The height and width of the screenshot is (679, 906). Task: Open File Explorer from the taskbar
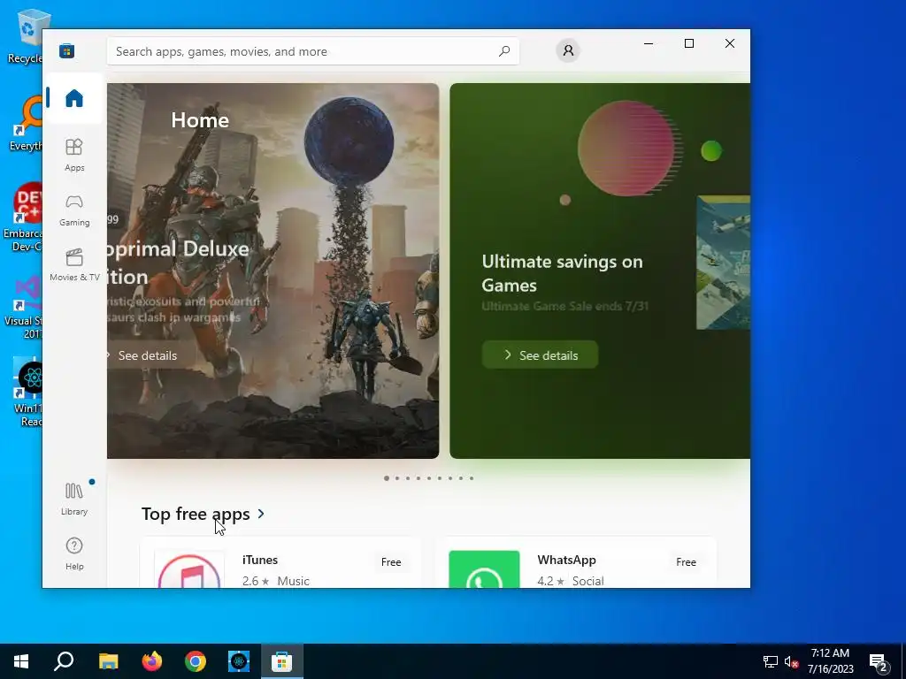[x=108, y=661]
